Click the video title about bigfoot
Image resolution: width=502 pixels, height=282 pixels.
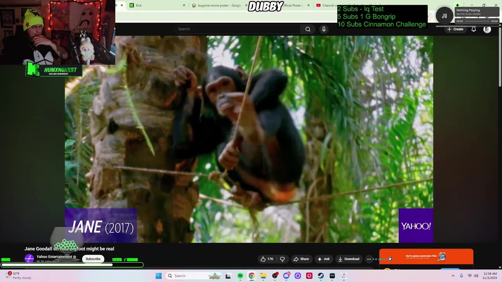click(69, 249)
